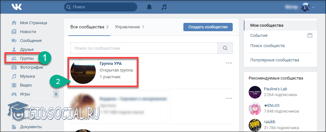Click the Группа УРА avatar thumbnail
The image size is (326, 132).
point(83,71)
